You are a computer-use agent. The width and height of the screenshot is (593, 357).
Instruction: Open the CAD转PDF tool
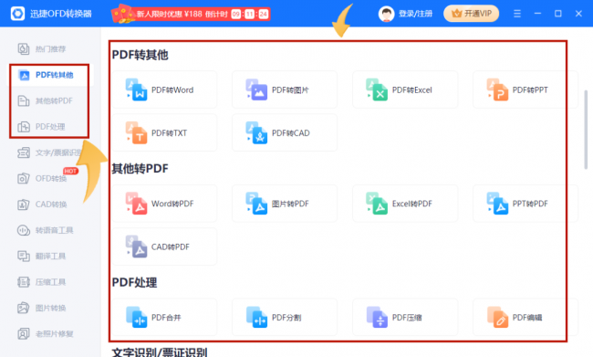[x=164, y=247]
